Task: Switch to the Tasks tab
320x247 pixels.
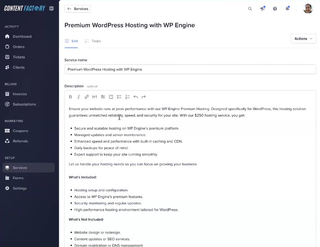Action: click(93, 41)
